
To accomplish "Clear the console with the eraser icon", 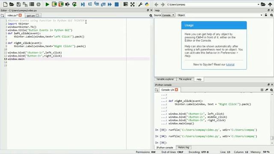I will [266, 90].
